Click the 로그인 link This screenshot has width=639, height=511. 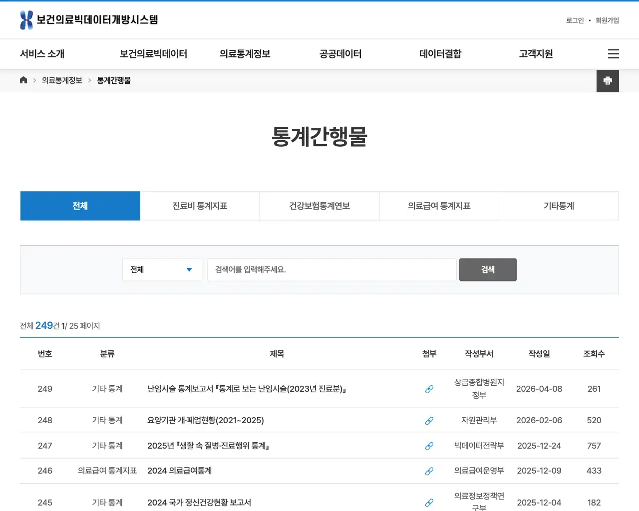point(575,20)
